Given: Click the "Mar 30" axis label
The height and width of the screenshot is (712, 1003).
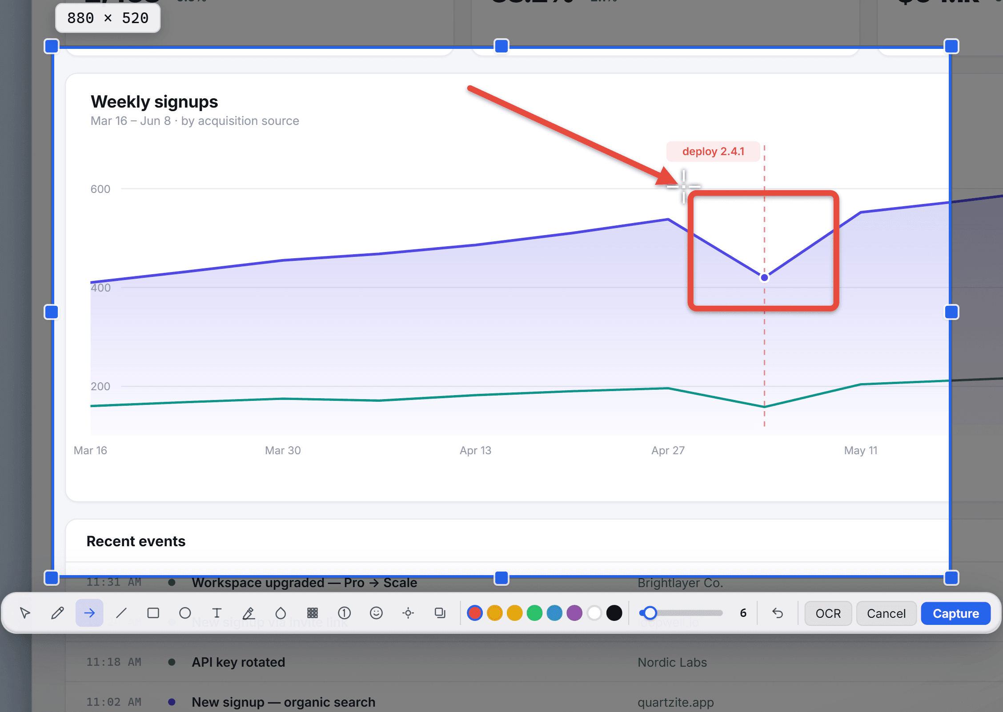Looking at the screenshot, I should pyautogui.click(x=283, y=450).
